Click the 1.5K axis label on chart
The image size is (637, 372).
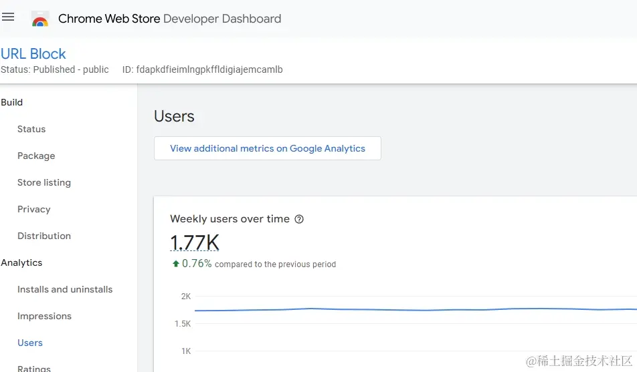pos(183,324)
